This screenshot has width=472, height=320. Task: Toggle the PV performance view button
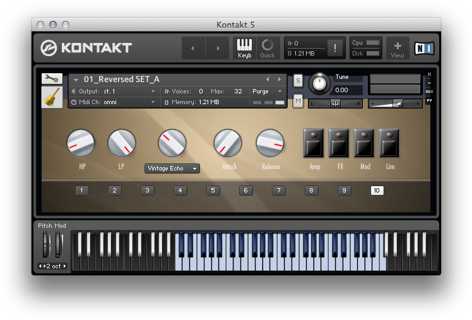429,100
